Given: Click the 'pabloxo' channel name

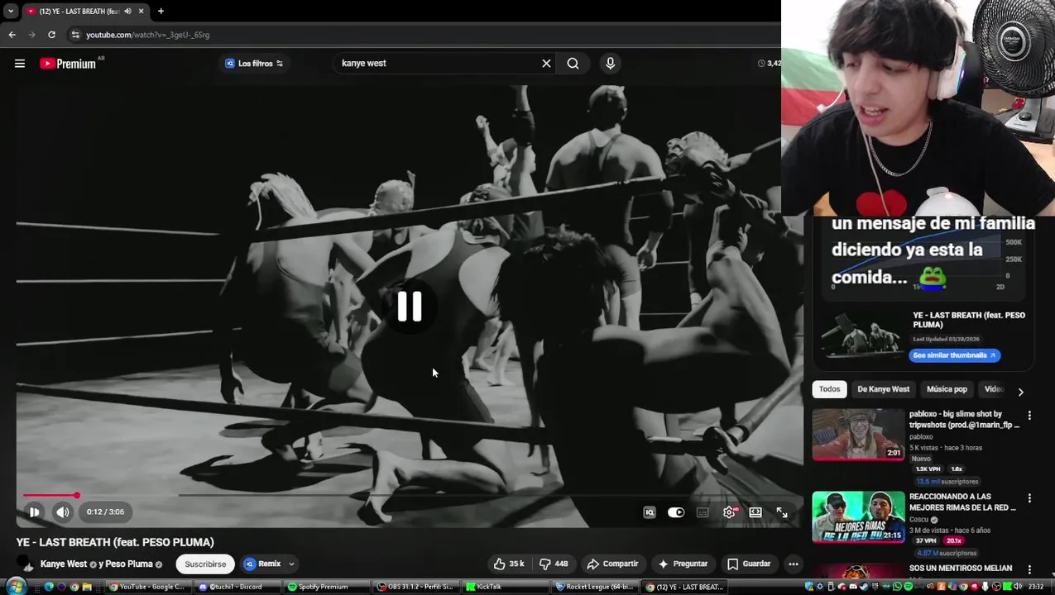Looking at the screenshot, I should coord(921,437).
